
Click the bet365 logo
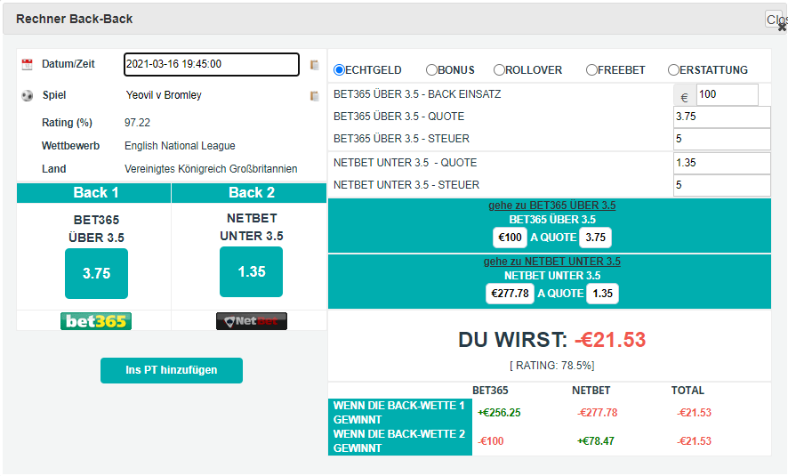pyautogui.click(x=95, y=321)
